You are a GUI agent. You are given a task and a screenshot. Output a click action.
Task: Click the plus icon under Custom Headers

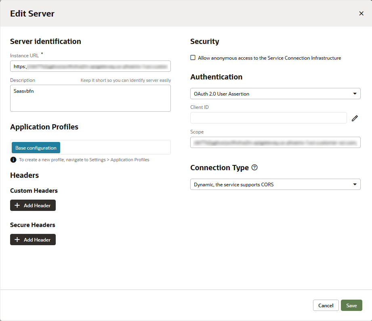click(17, 205)
